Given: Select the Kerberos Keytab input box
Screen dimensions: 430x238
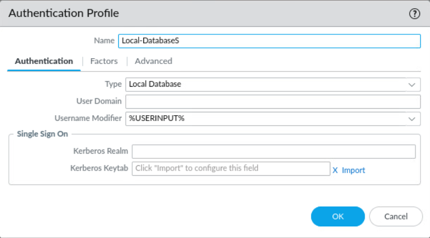Looking at the screenshot, I should tap(231, 168).
